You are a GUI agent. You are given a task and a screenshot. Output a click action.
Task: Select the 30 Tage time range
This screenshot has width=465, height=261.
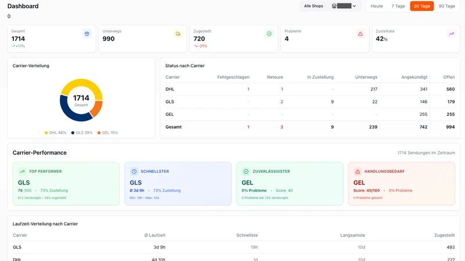tap(422, 6)
